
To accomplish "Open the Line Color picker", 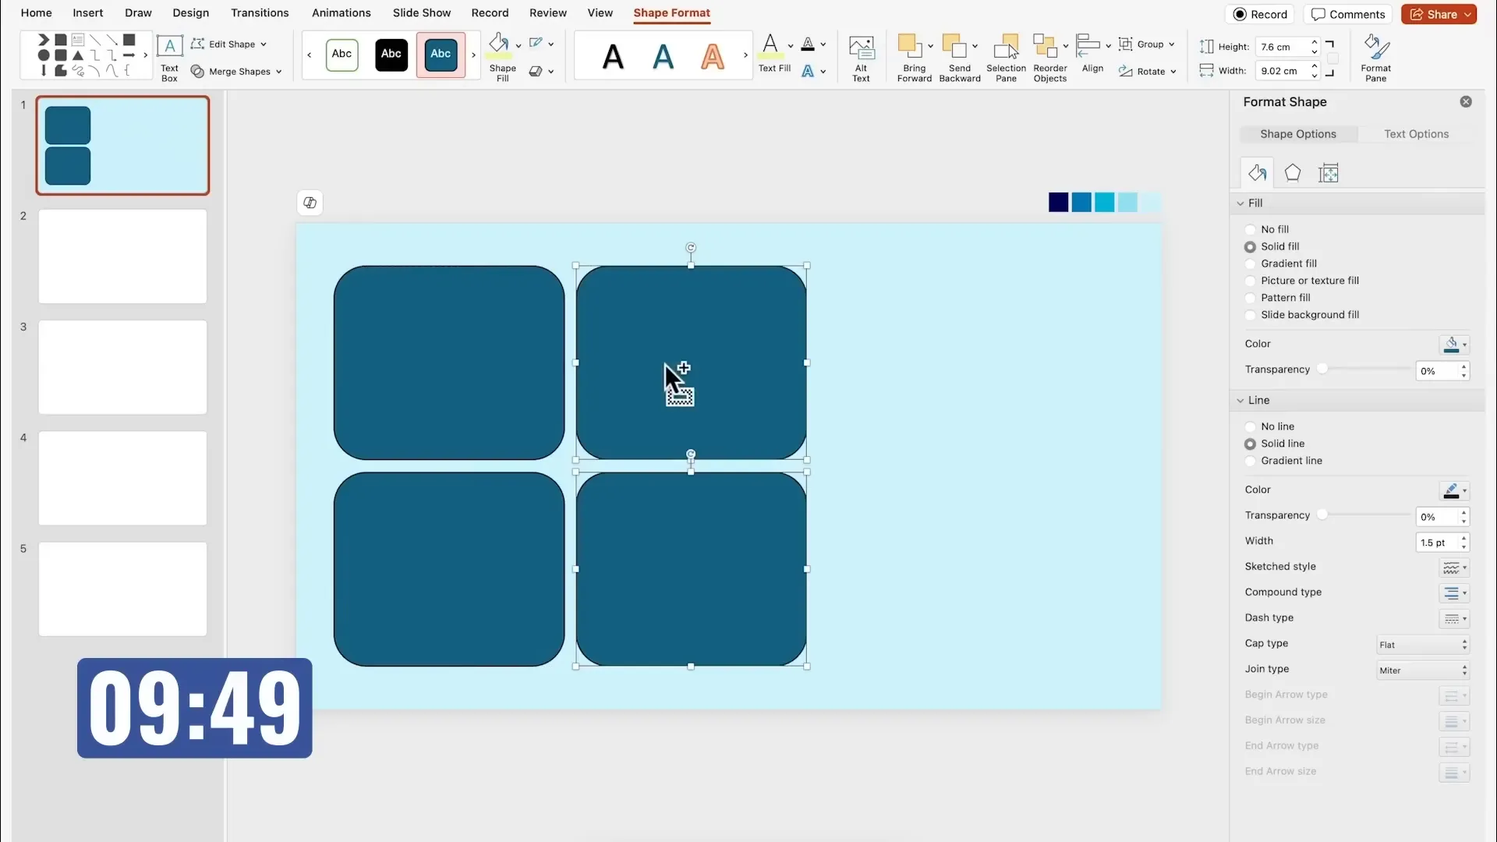I will (x=1454, y=490).
